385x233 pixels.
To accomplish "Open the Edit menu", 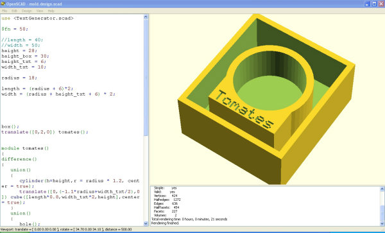I will (14, 11).
